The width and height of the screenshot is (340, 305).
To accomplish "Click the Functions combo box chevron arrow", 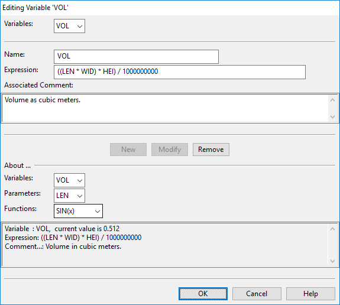I will point(98,211).
